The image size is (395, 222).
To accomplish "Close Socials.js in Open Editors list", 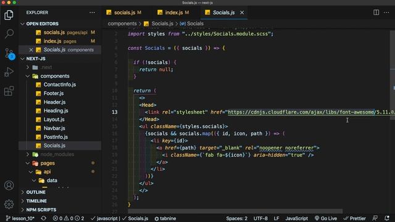I will 31,50.
